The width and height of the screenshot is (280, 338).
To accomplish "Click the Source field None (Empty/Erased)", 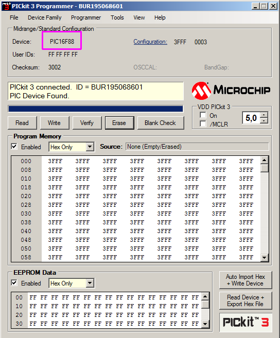I will pyautogui.click(x=197, y=147).
